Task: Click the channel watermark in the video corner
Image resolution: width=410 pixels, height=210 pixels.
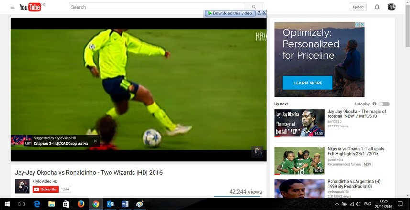Action: pyautogui.click(x=257, y=152)
